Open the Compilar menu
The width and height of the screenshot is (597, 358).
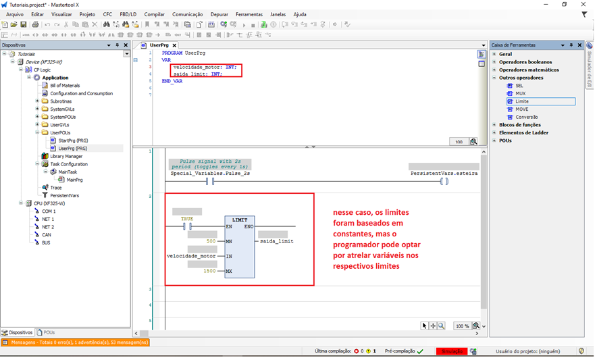(x=154, y=14)
